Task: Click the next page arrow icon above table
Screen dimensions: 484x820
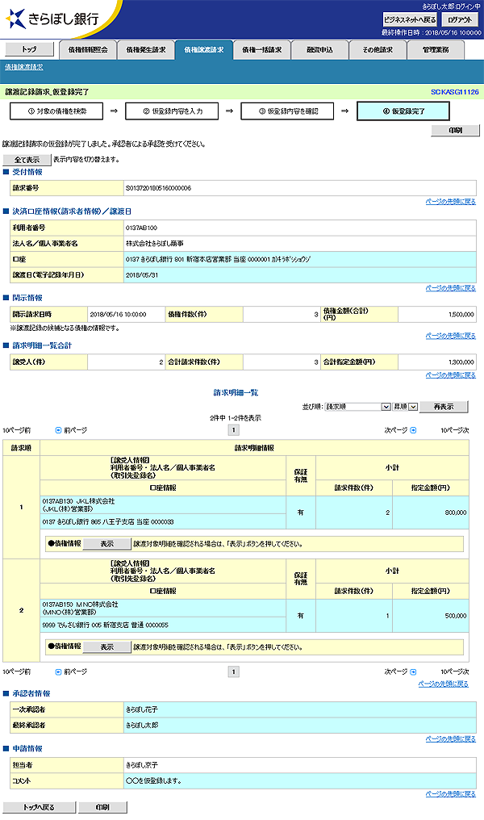Action: coord(414,430)
